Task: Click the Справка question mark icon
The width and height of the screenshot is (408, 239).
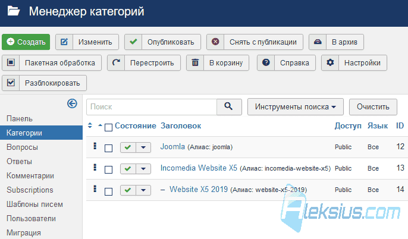Action: 266,62
